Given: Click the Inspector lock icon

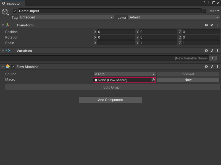Looking at the screenshot, I should pyautogui.click(x=204, y=3).
